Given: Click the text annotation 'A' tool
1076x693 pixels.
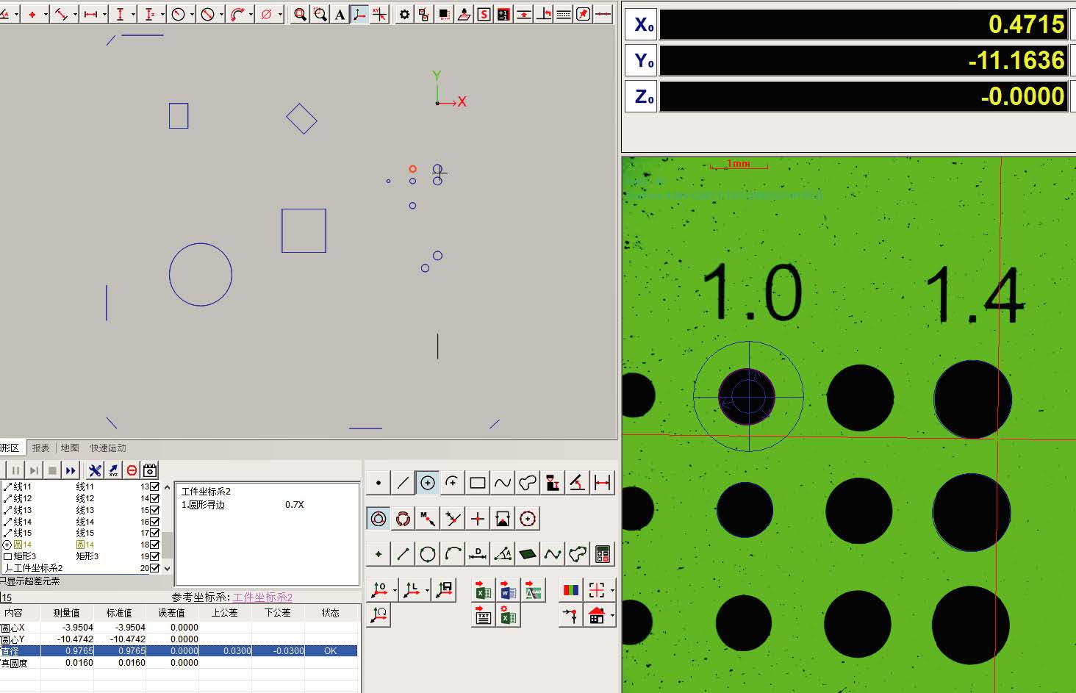Looking at the screenshot, I should 340,14.
